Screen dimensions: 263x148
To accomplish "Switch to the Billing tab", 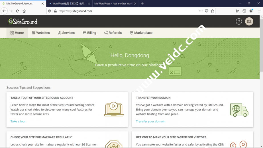I will [x=89, y=33].
